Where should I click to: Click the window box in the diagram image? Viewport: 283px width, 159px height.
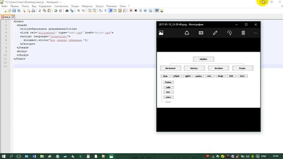point(203,59)
